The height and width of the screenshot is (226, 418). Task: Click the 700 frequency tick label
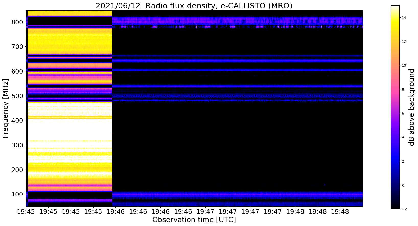point(17,47)
